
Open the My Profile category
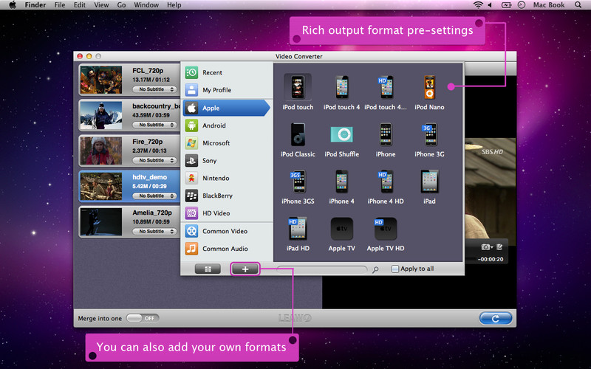coord(227,90)
